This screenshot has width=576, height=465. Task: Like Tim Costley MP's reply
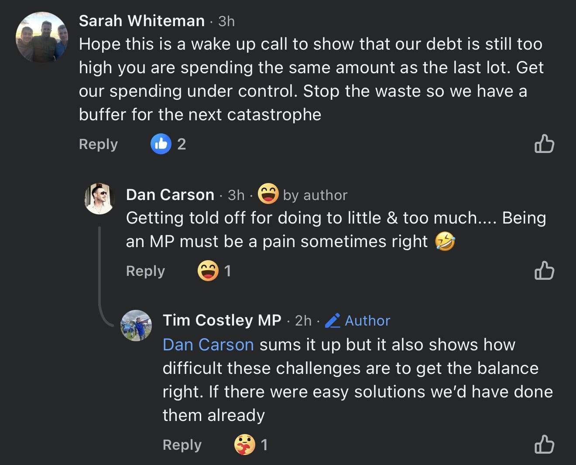(x=544, y=445)
